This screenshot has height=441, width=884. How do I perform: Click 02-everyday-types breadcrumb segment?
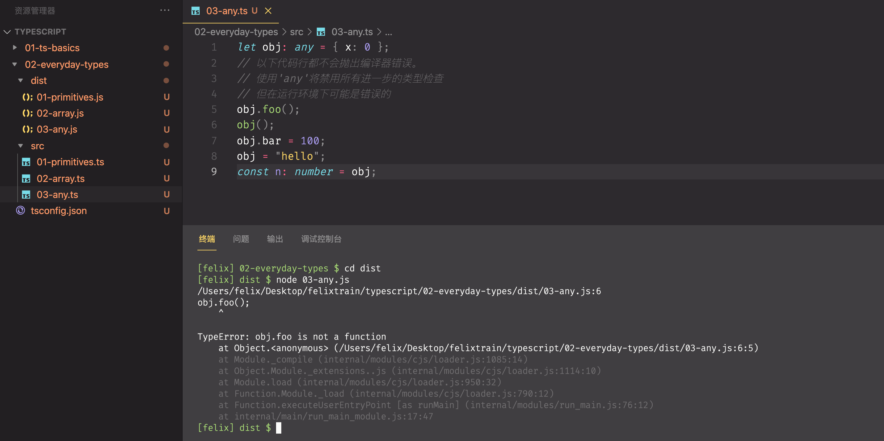point(236,32)
